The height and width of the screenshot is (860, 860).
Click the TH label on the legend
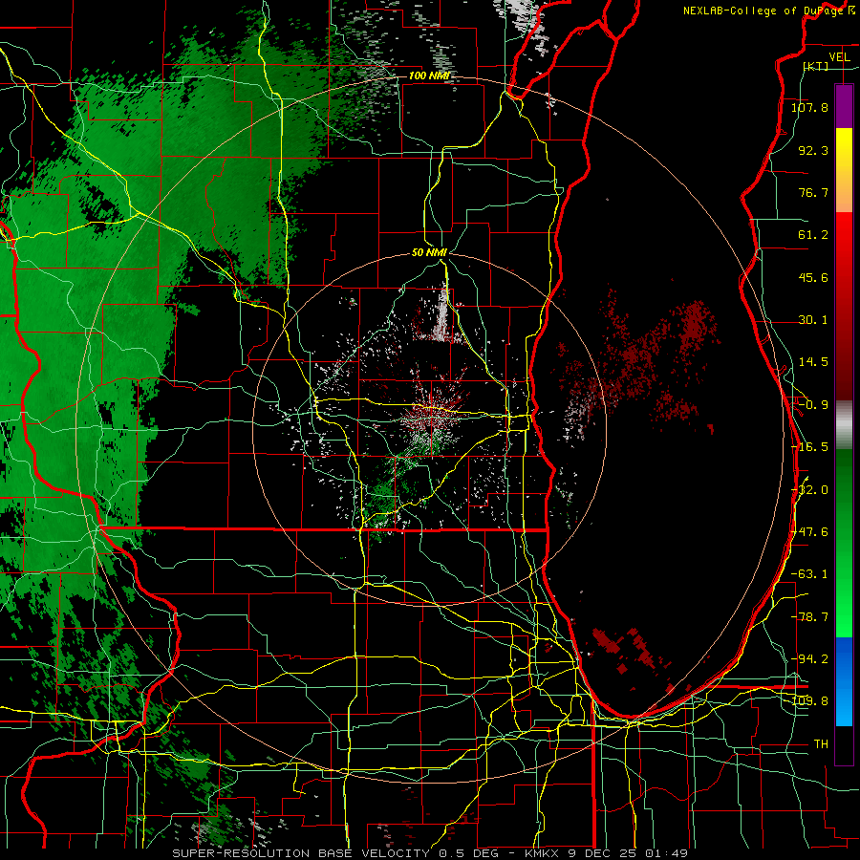(x=821, y=744)
